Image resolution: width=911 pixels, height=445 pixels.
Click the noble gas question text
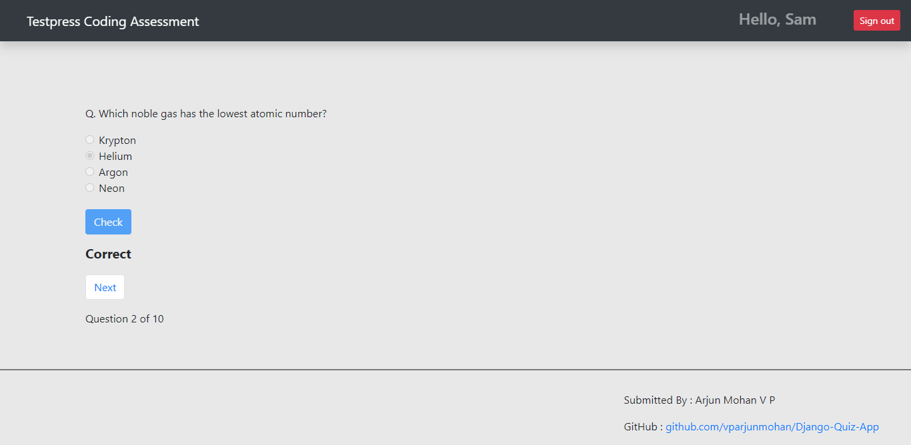coord(205,113)
